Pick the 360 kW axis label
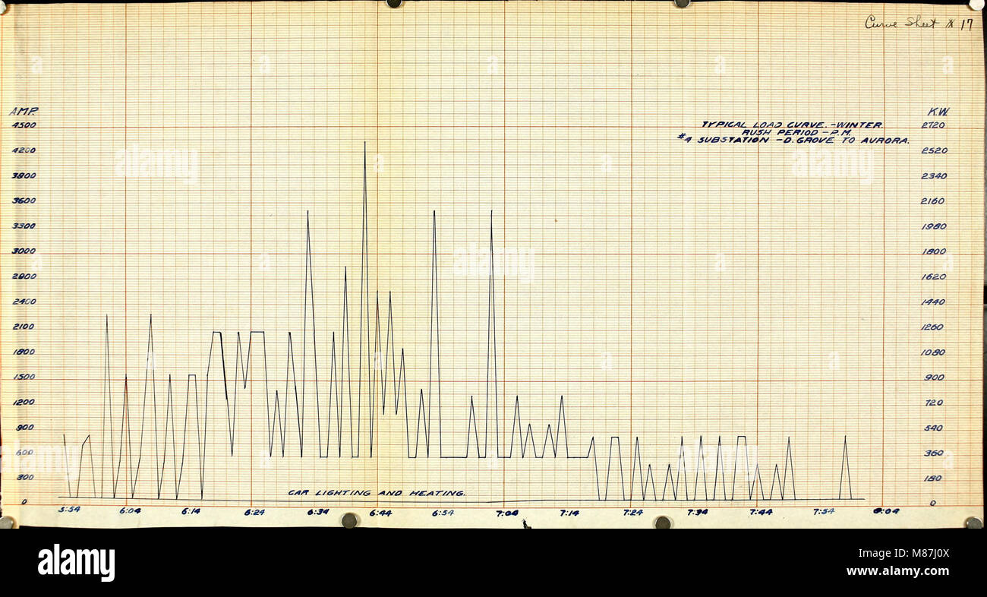 (934, 453)
